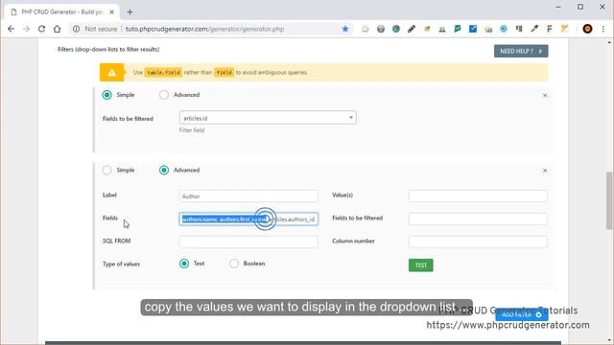Click the table.field code tag

click(x=163, y=73)
